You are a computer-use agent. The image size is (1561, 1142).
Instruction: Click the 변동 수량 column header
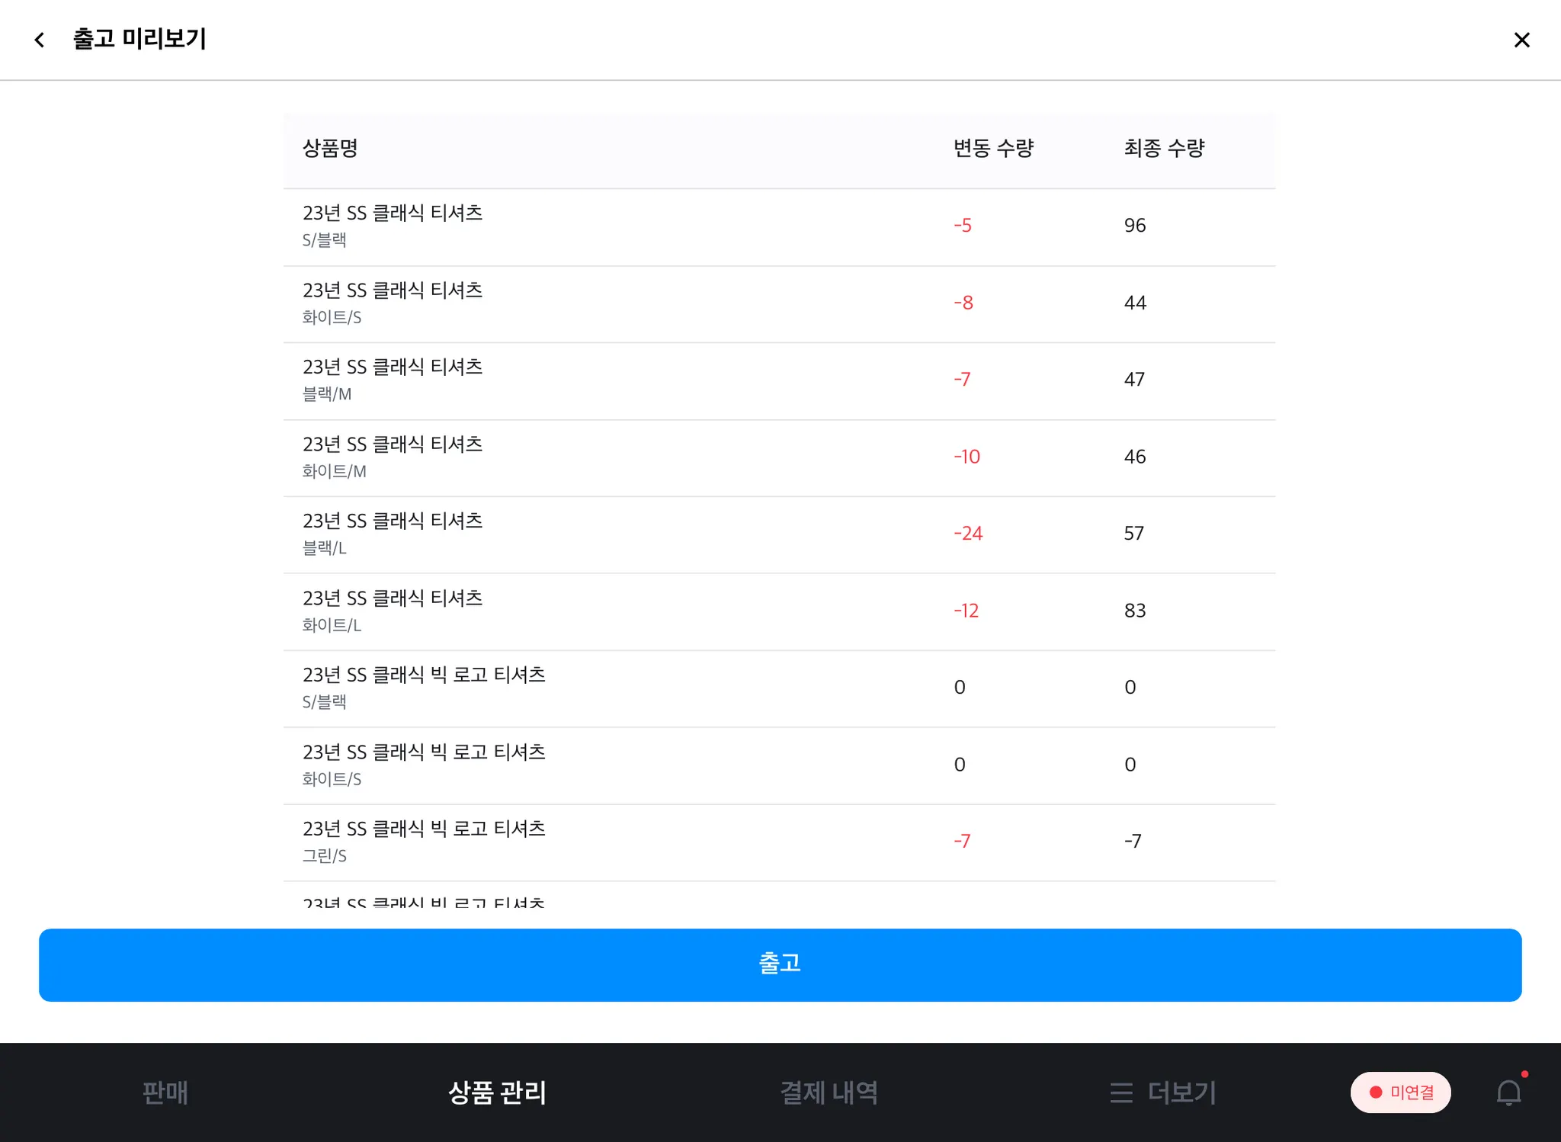[993, 148]
